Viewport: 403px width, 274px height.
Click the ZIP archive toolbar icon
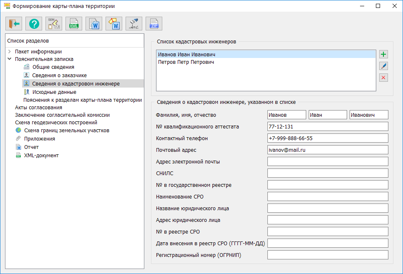pos(154,24)
